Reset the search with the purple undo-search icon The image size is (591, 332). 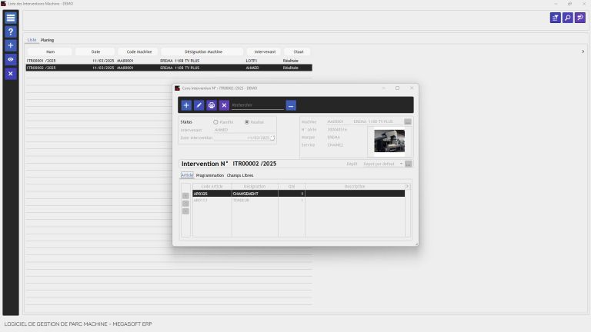[x=580, y=18]
